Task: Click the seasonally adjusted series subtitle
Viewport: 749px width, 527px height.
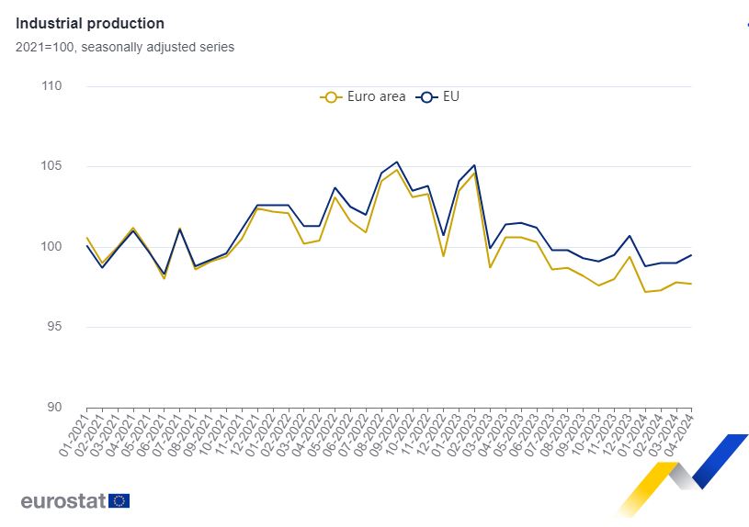Action: tap(125, 47)
